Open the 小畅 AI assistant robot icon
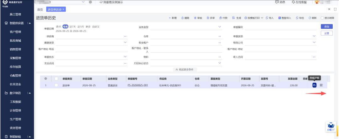339x139 pixels. [x=331, y=127]
